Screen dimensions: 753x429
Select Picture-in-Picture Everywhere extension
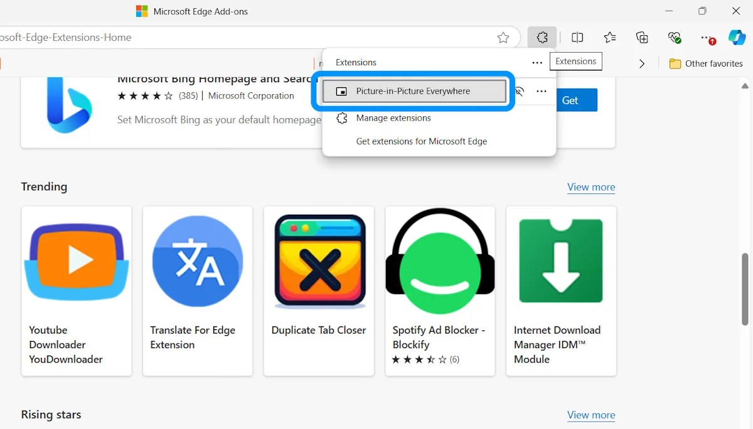[414, 91]
